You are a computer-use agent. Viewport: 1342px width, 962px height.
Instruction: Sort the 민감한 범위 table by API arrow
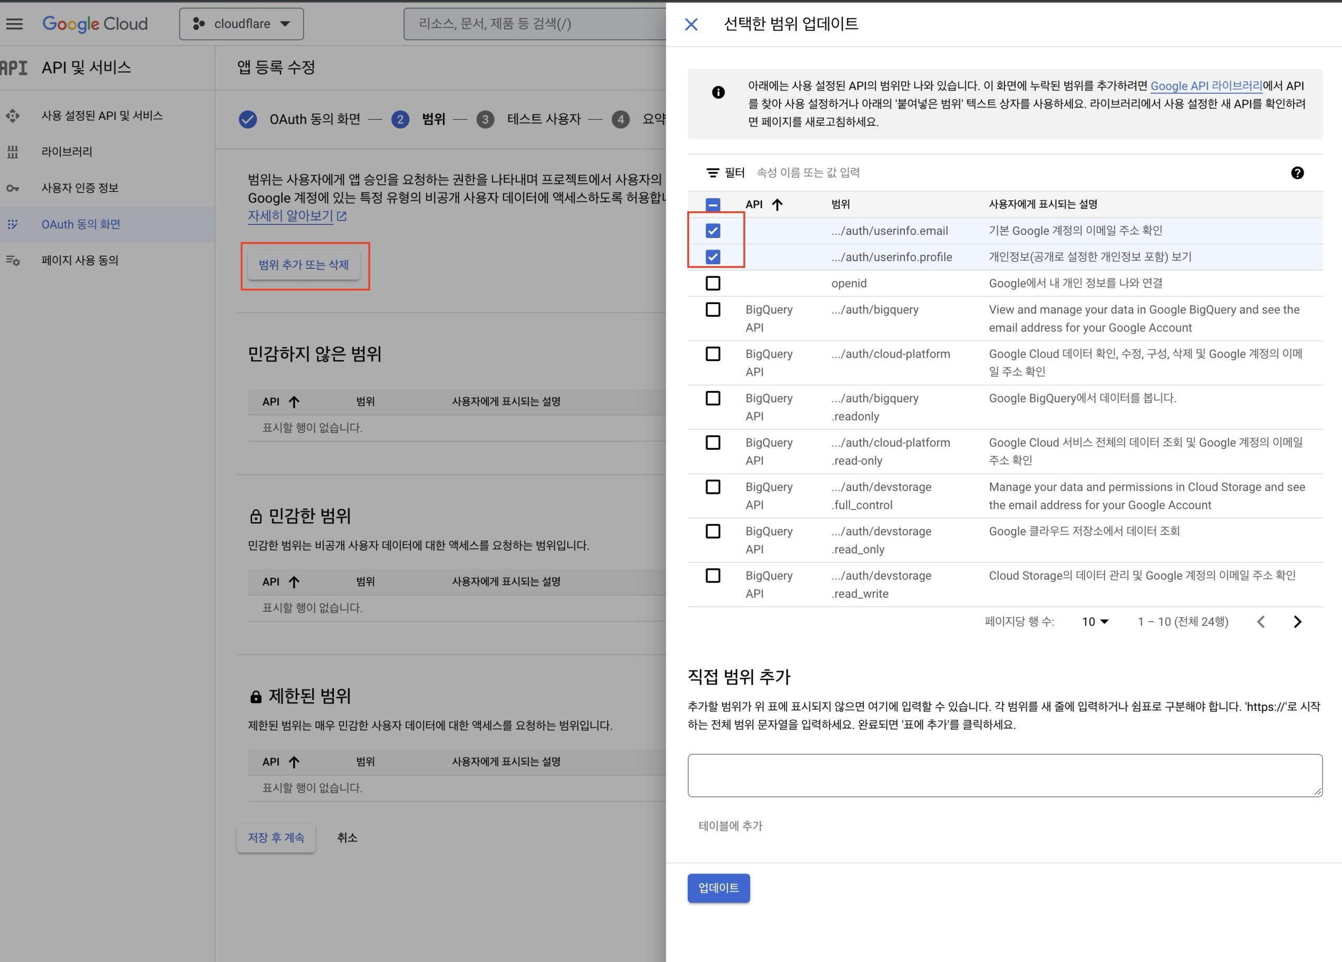[x=294, y=582]
